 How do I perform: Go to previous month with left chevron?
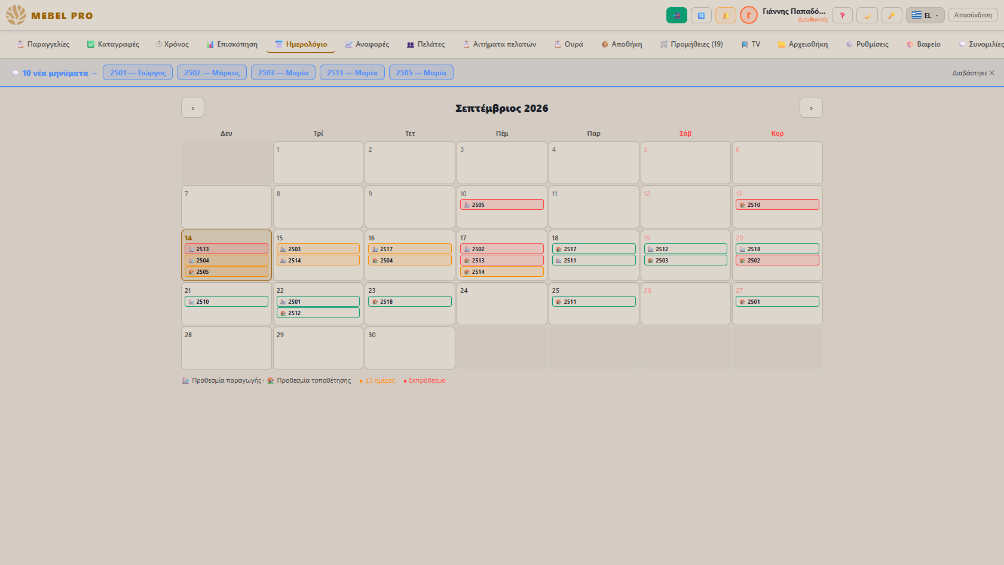(x=192, y=108)
